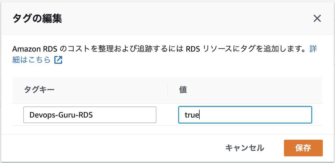Screen dimensions: 335x163
Task: Click the 保存 button to save tags
Action: [x=303, y=148]
